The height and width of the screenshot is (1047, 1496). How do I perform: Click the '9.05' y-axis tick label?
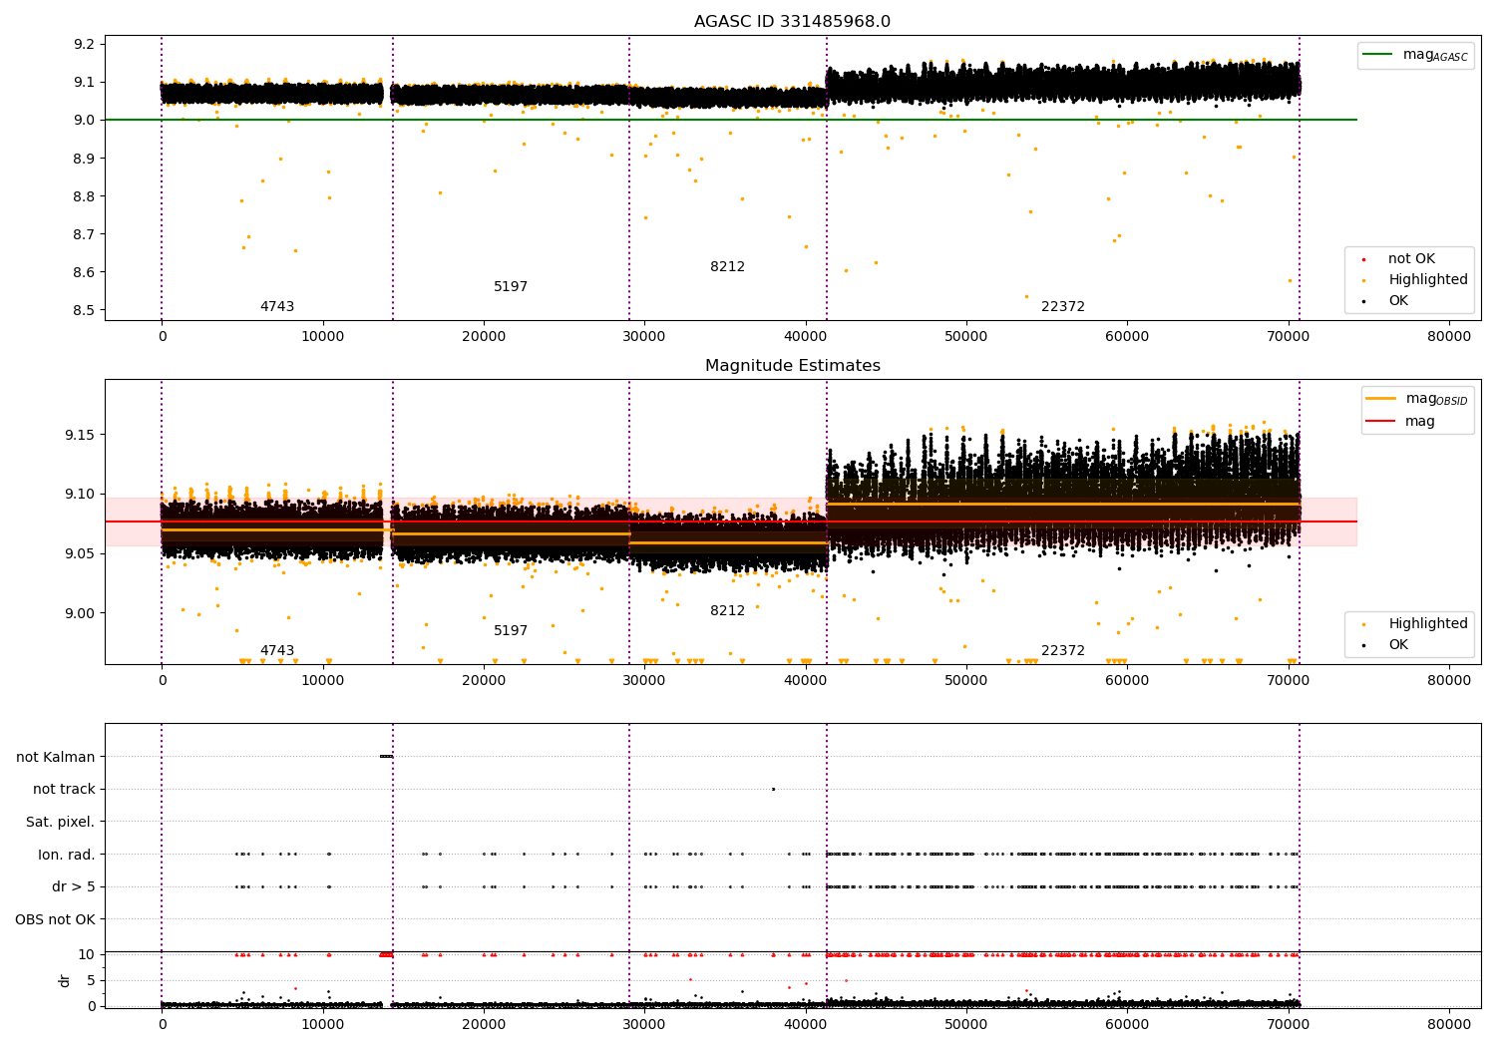pyautogui.click(x=80, y=553)
